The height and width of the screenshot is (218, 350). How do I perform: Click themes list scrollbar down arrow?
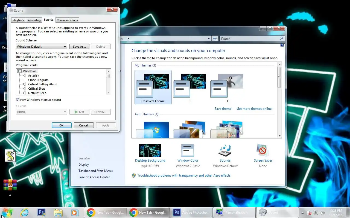(279, 136)
